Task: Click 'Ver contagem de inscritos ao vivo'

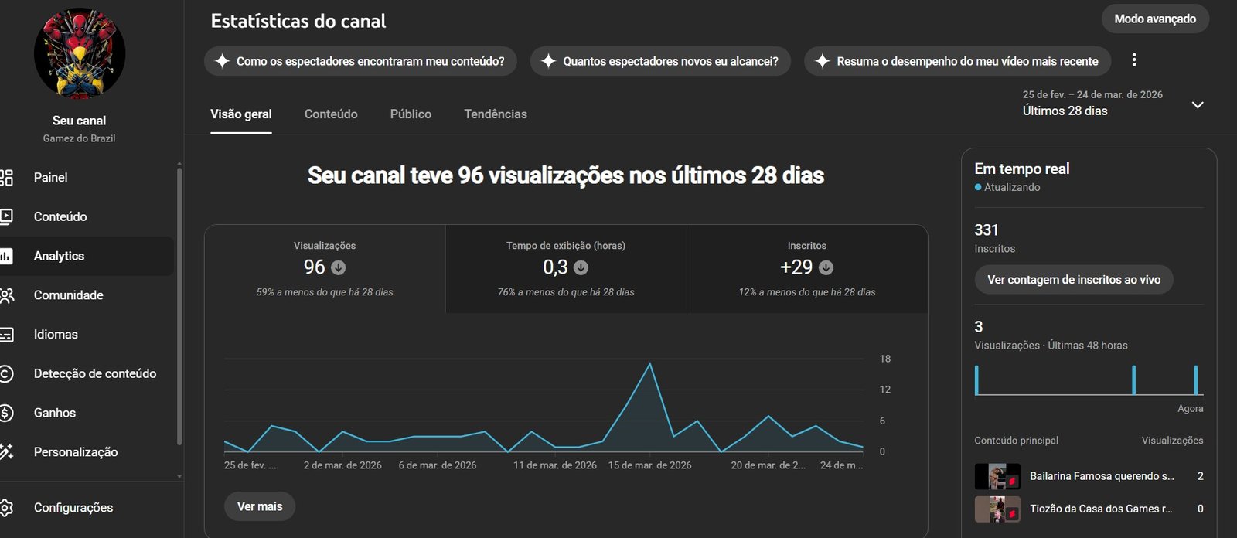Action: click(x=1074, y=280)
